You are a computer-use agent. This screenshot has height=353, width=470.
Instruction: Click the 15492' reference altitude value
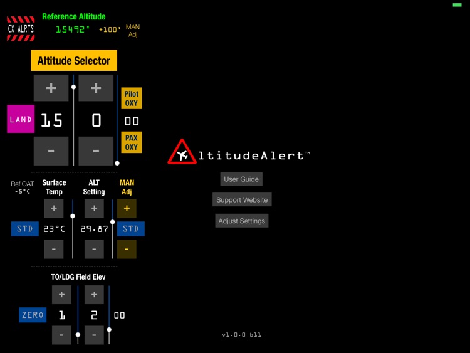[x=73, y=29]
